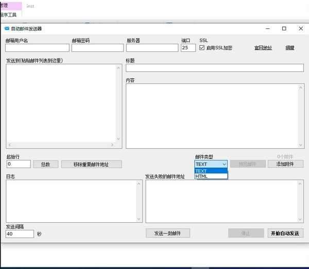Focus the 邮箱用户名 input field
Viewport: 309px width, 269px height.
click(x=37, y=48)
